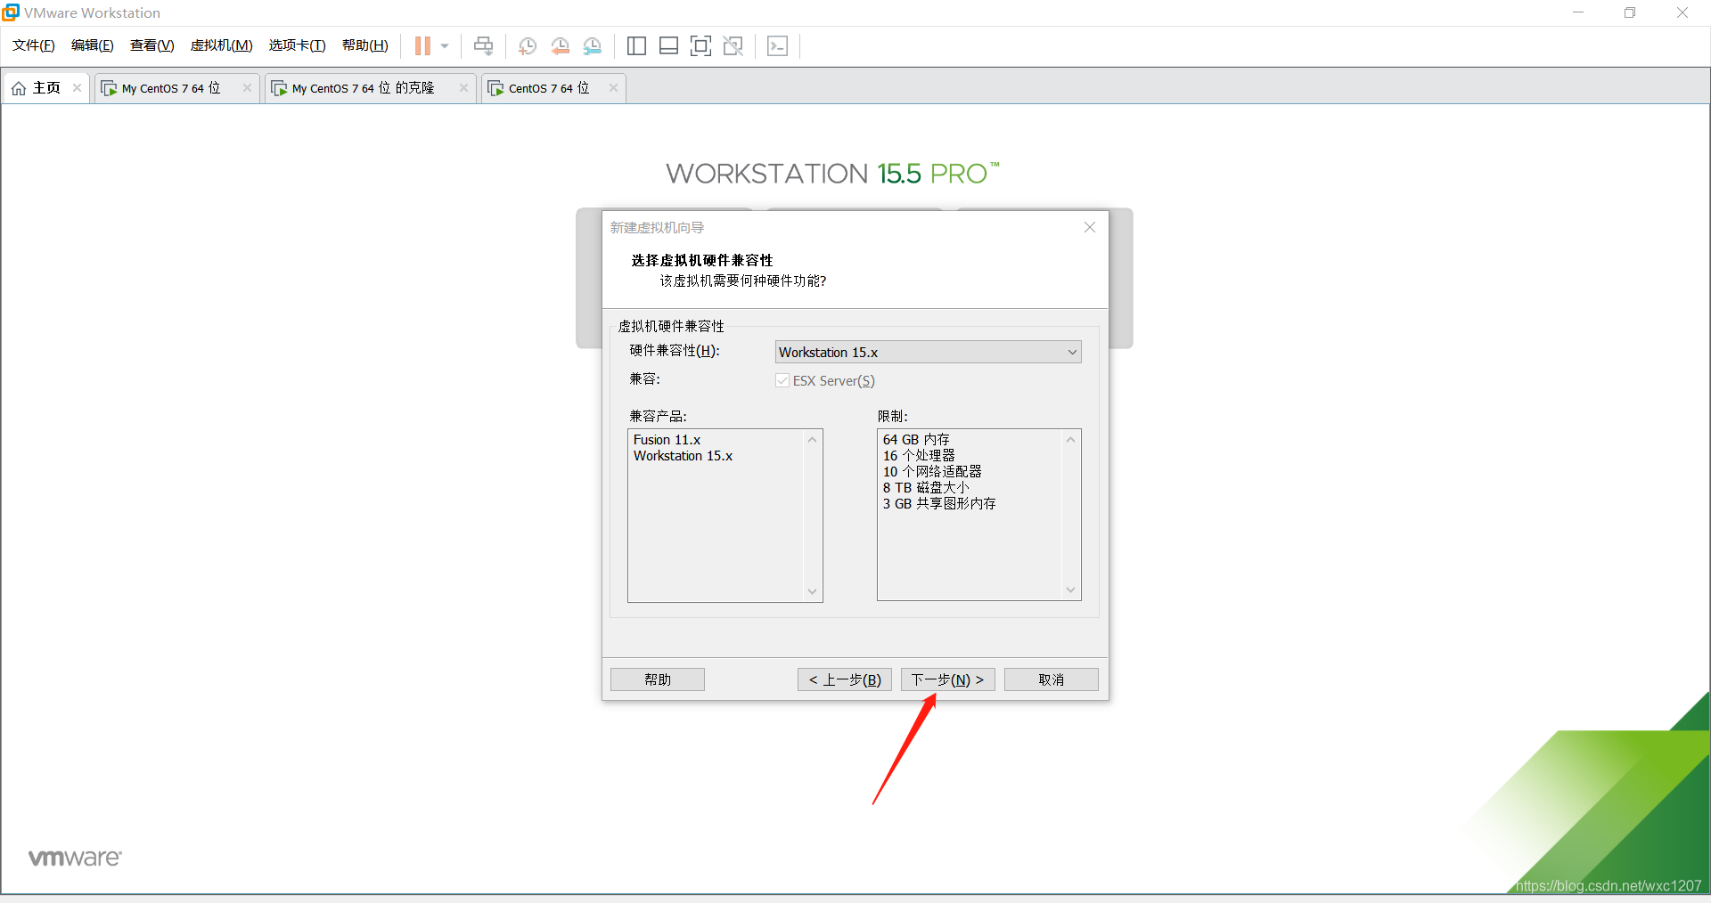Open the 文件(F) menu
This screenshot has height=903, width=1711.
coord(33,45)
